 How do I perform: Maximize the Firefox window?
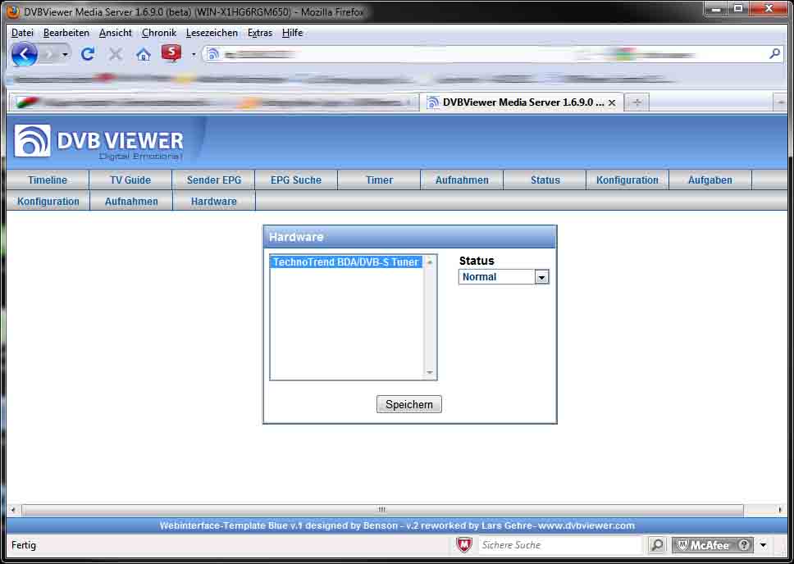click(738, 8)
